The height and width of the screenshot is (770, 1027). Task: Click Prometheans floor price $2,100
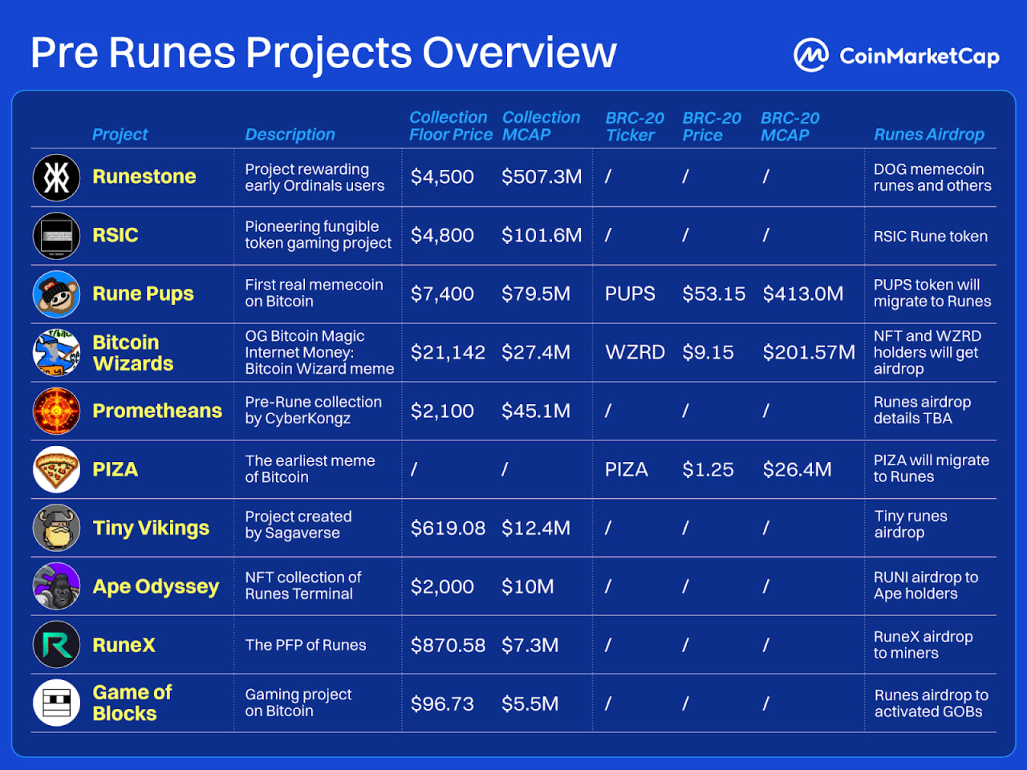[x=442, y=411]
